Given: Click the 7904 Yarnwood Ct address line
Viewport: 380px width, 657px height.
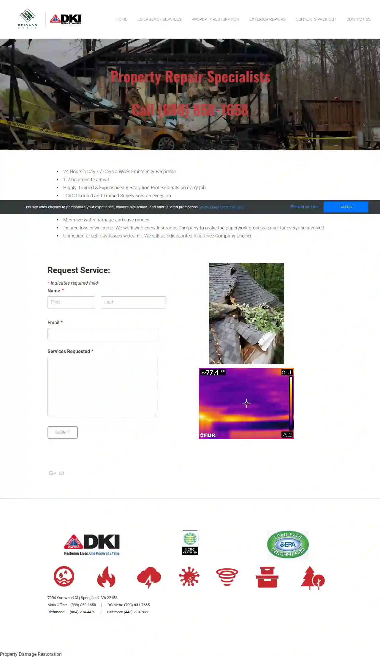Looking at the screenshot, I should click(82, 598).
